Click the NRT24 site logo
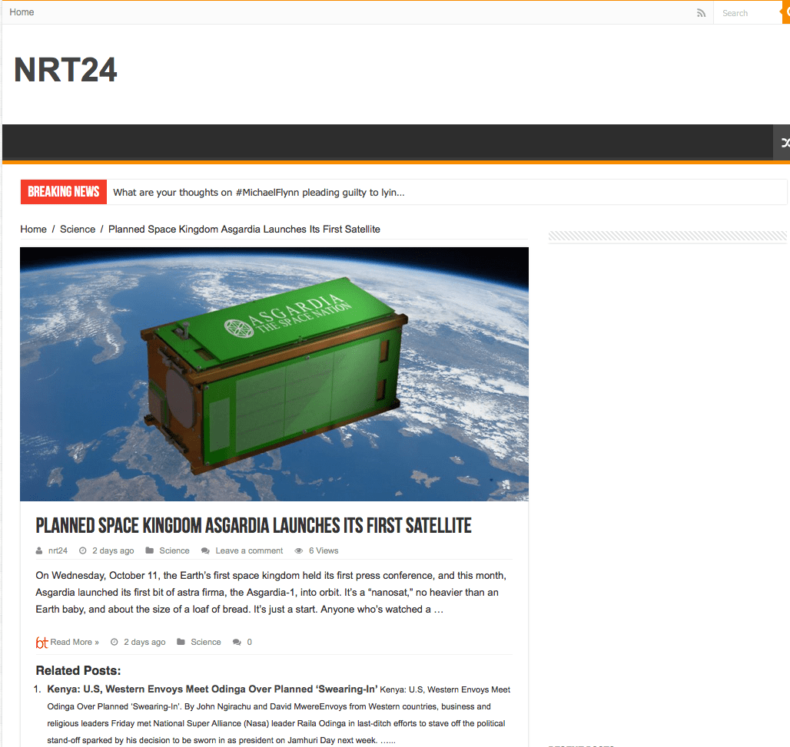Screen dimensions: 790x747 point(65,71)
